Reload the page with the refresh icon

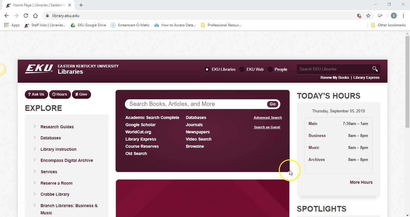pos(26,16)
